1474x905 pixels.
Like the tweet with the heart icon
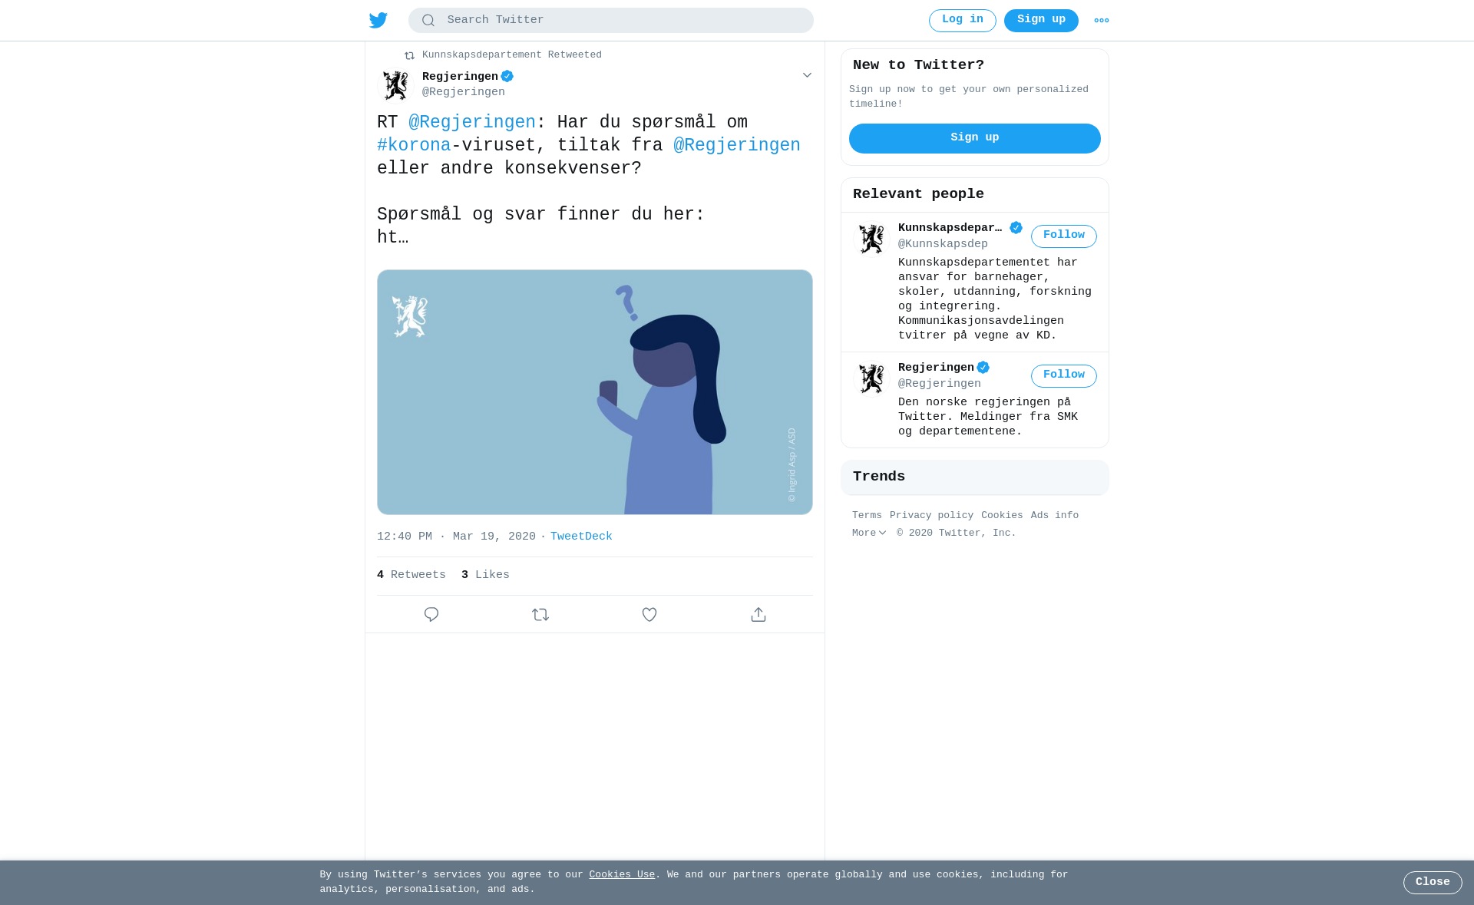point(649,614)
